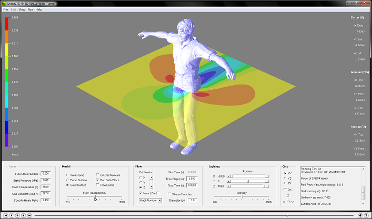372x219 pixels.
Task: Click the Gas Constant input field
Action: tap(45, 194)
